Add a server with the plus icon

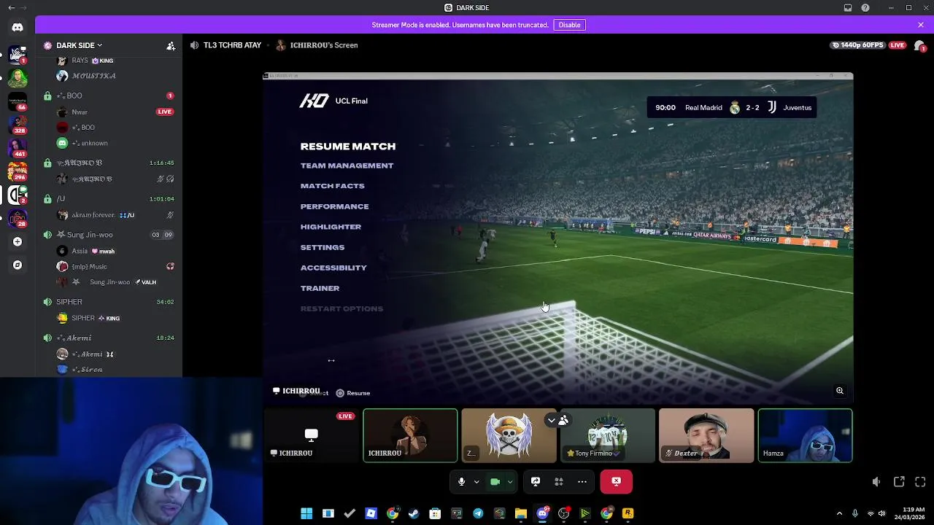click(x=18, y=241)
